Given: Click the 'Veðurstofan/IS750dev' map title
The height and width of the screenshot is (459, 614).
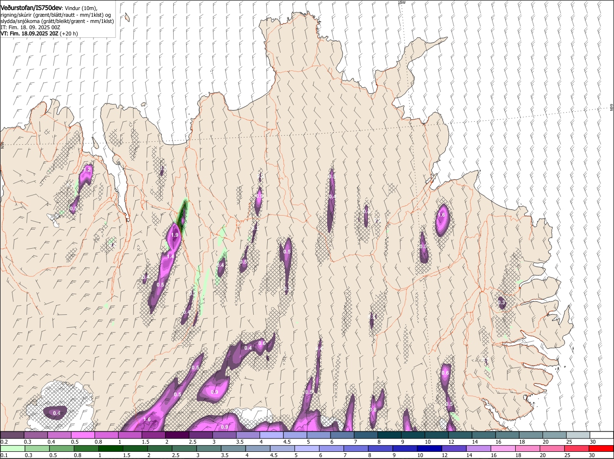Looking at the screenshot, I should click(x=31, y=8).
